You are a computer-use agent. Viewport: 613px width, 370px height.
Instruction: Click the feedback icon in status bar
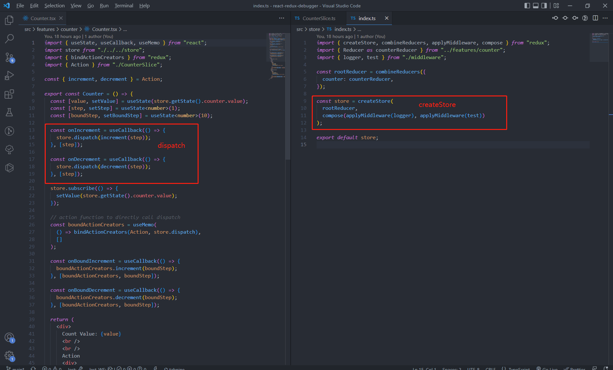(x=594, y=368)
